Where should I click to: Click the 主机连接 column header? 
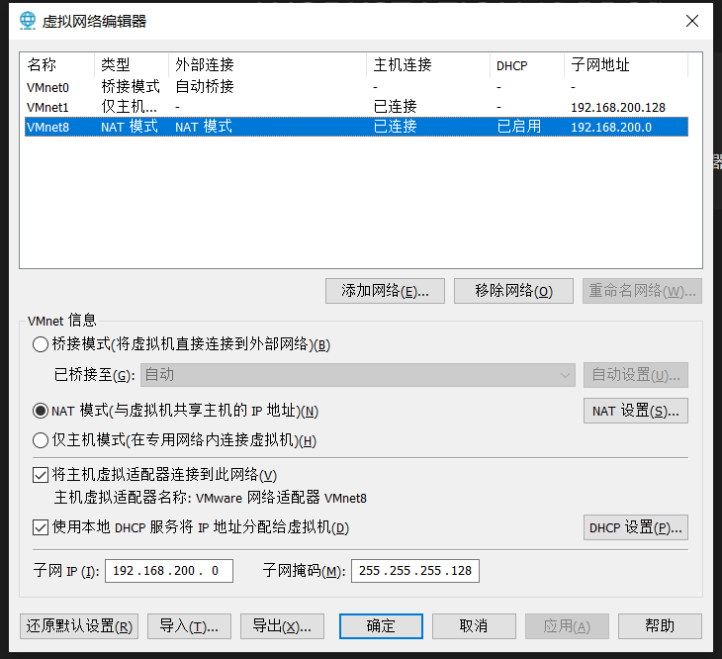click(428, 65)
